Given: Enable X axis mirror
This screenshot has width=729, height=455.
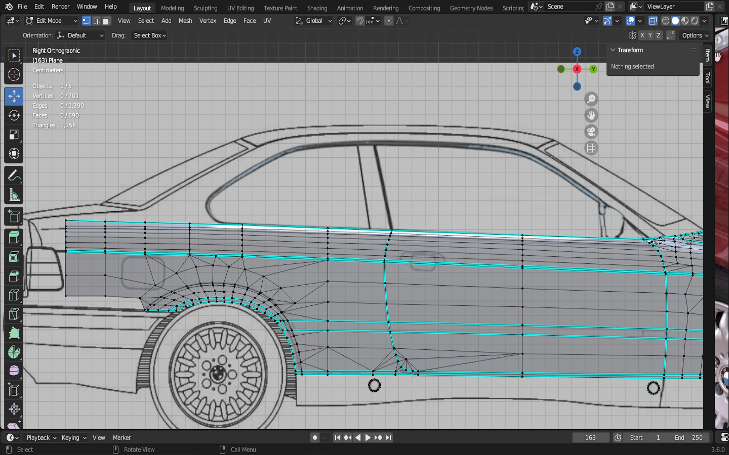Looking at the screenshot, I should point(642,35).
